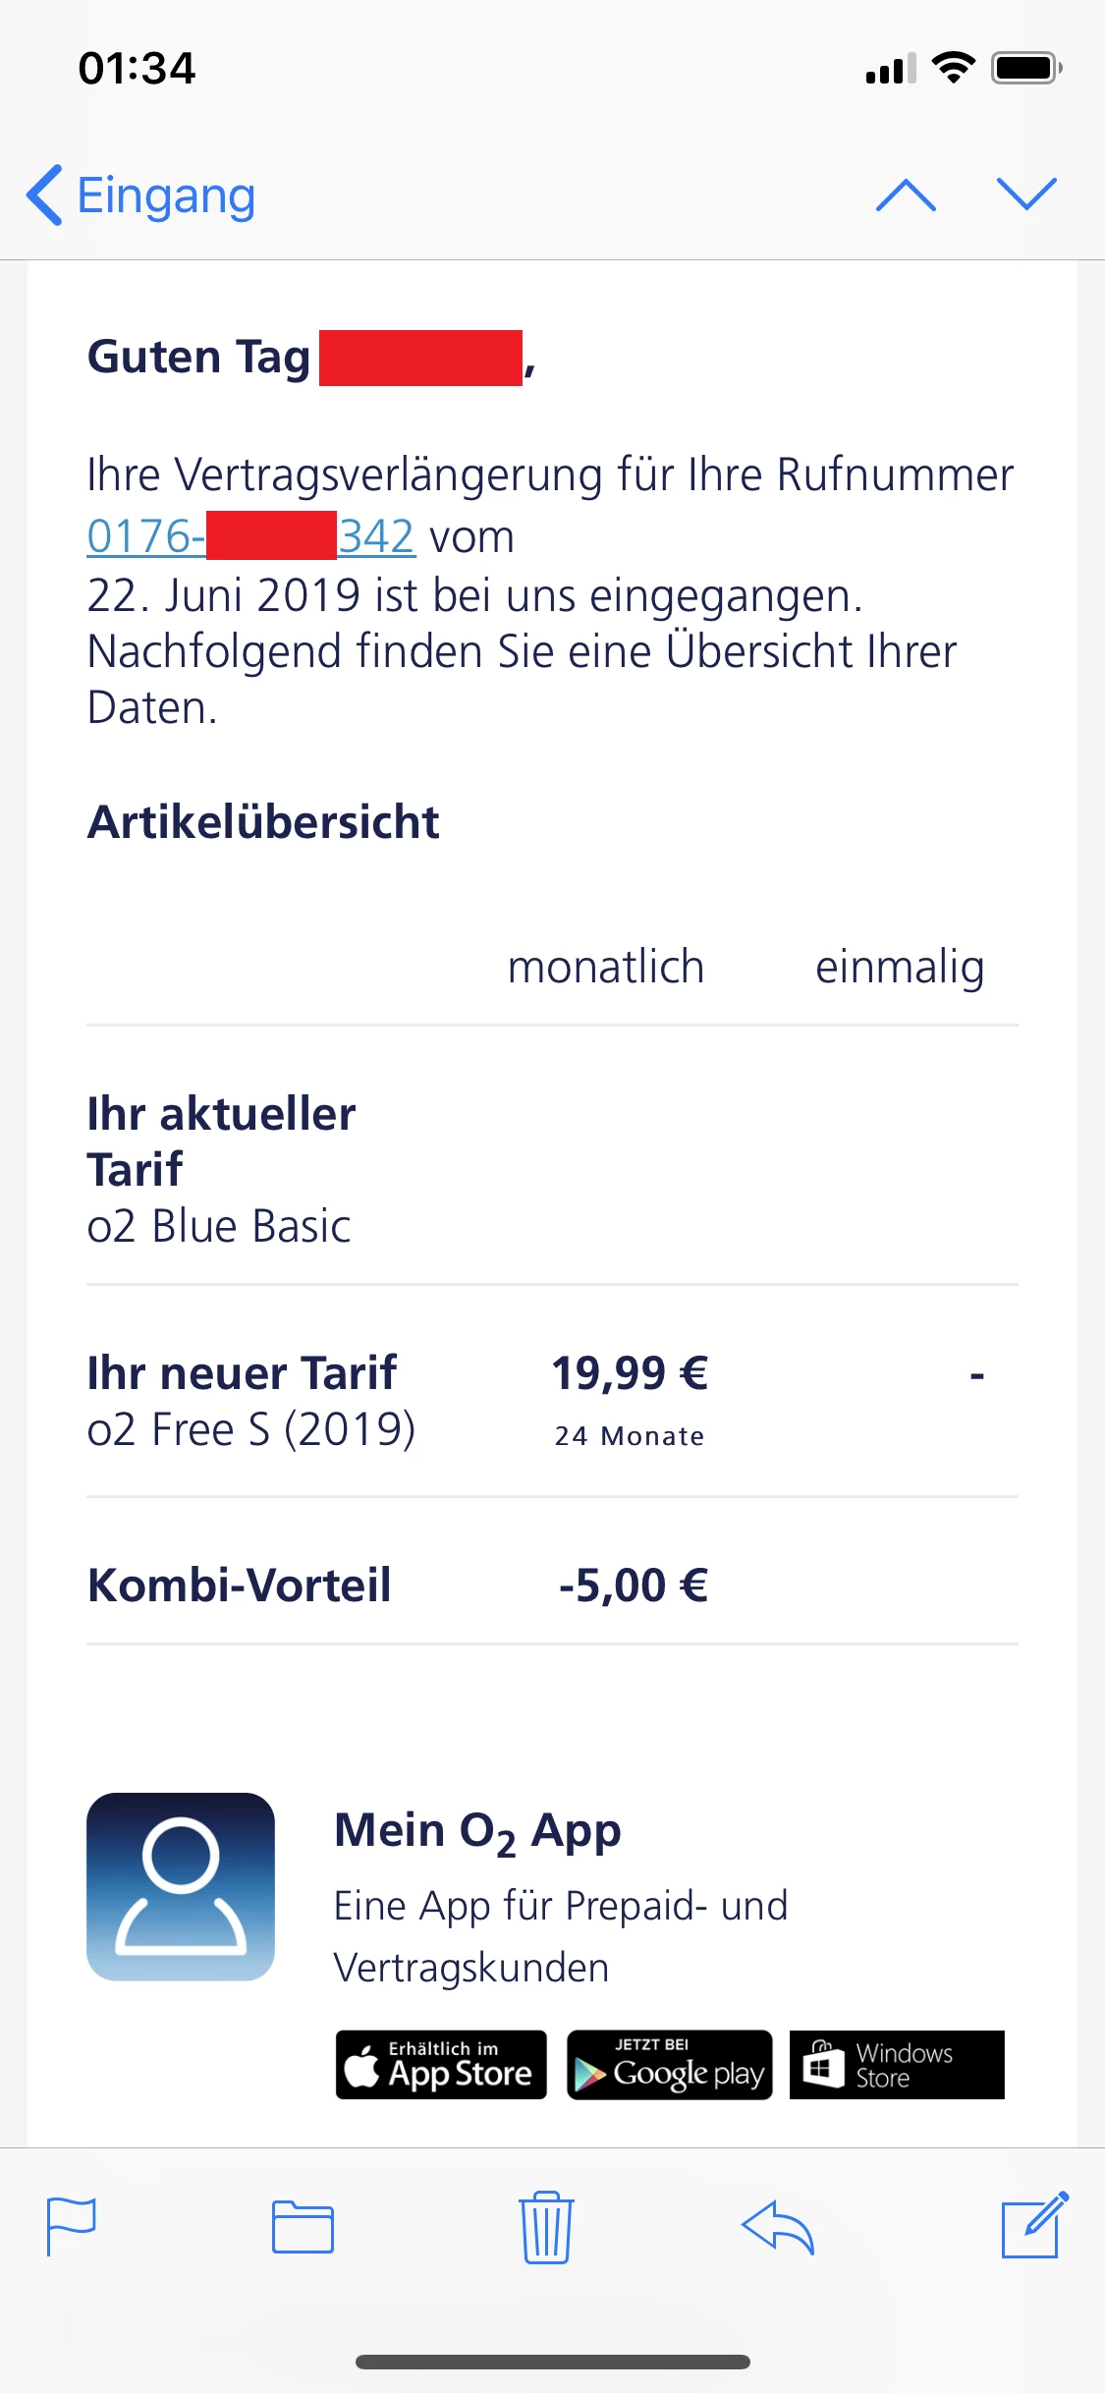This screenshot has height=2393, width=1105.
Task: Open the Google Play download badge
Action: (x=670, y=2065)
